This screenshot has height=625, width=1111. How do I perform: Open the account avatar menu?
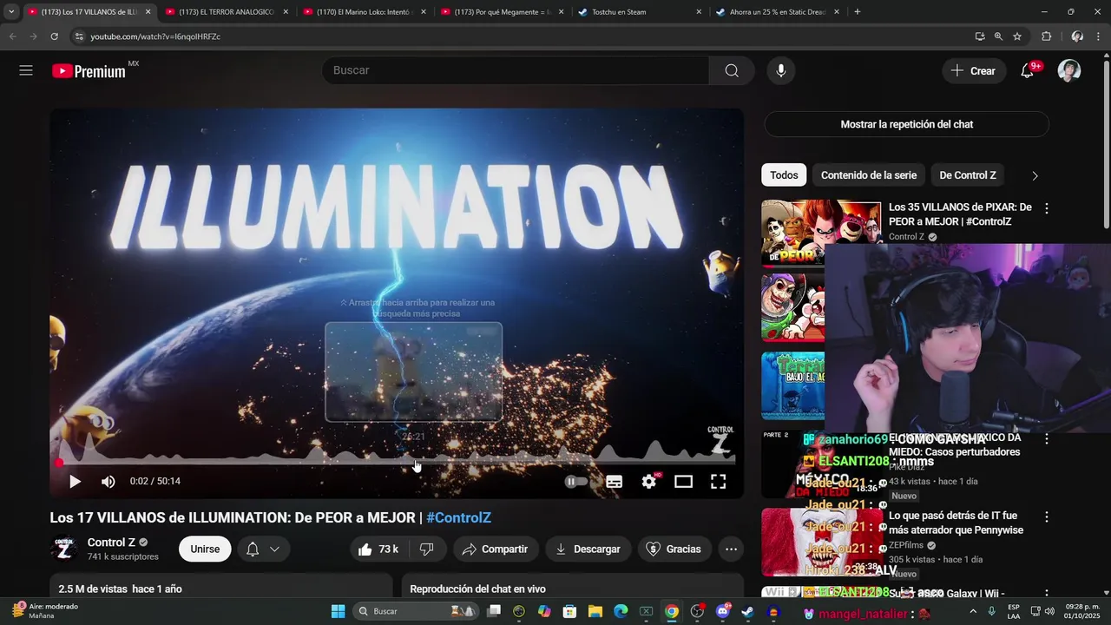click(x=1069, y=70)
